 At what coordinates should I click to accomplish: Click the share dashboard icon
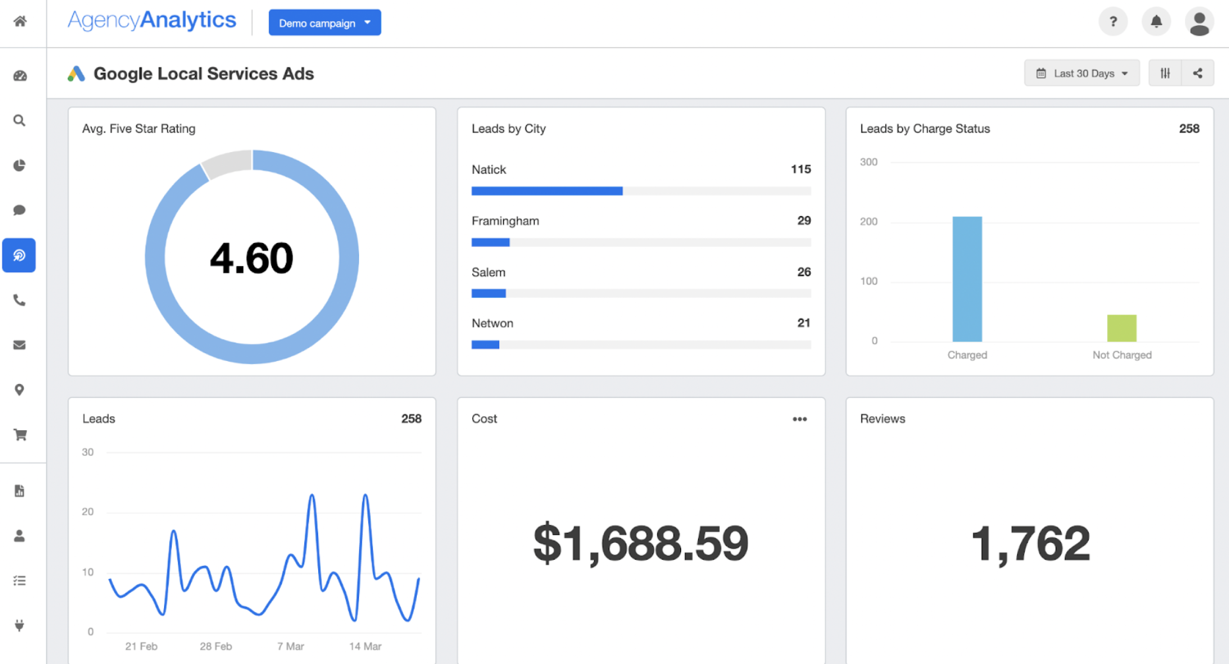(x=1197, y=73)
